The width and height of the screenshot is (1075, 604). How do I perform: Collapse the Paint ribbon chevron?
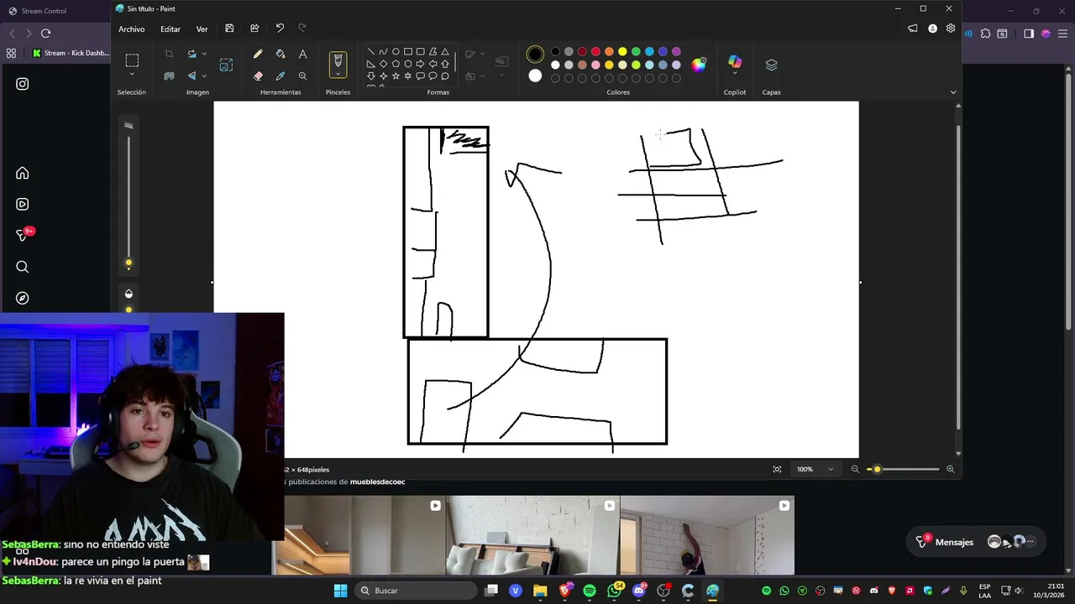click(x=953, y=92)
